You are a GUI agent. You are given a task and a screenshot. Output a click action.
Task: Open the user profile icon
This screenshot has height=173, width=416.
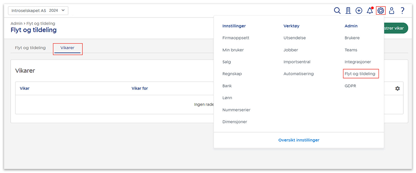pyautogui.click(x=392, y=11)
